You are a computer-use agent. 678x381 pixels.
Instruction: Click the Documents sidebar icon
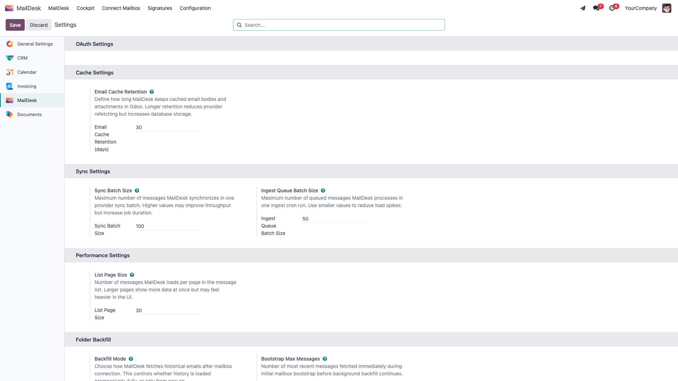click(x=10, y=114)
